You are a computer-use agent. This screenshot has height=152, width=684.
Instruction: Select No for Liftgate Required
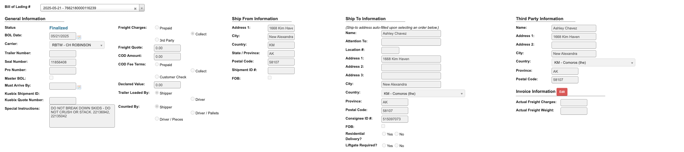(x=396, y=145)
